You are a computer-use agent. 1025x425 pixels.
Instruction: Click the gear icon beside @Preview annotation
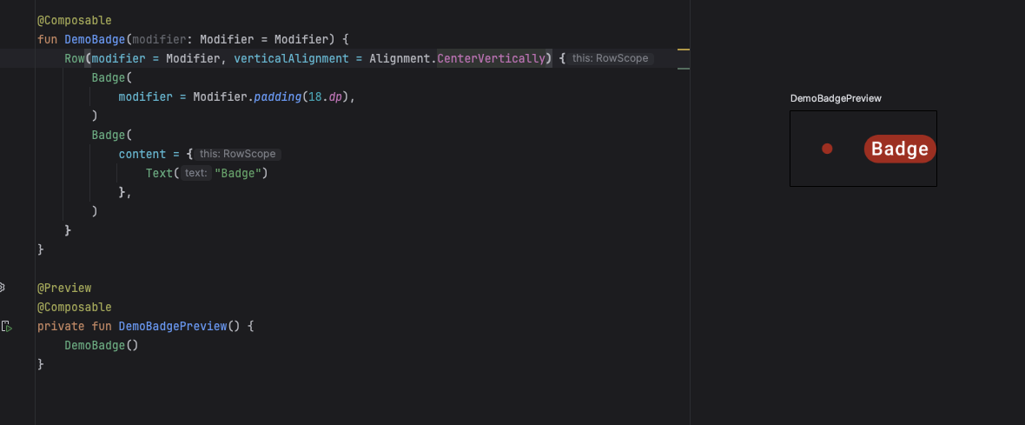[x=3, y=287]
